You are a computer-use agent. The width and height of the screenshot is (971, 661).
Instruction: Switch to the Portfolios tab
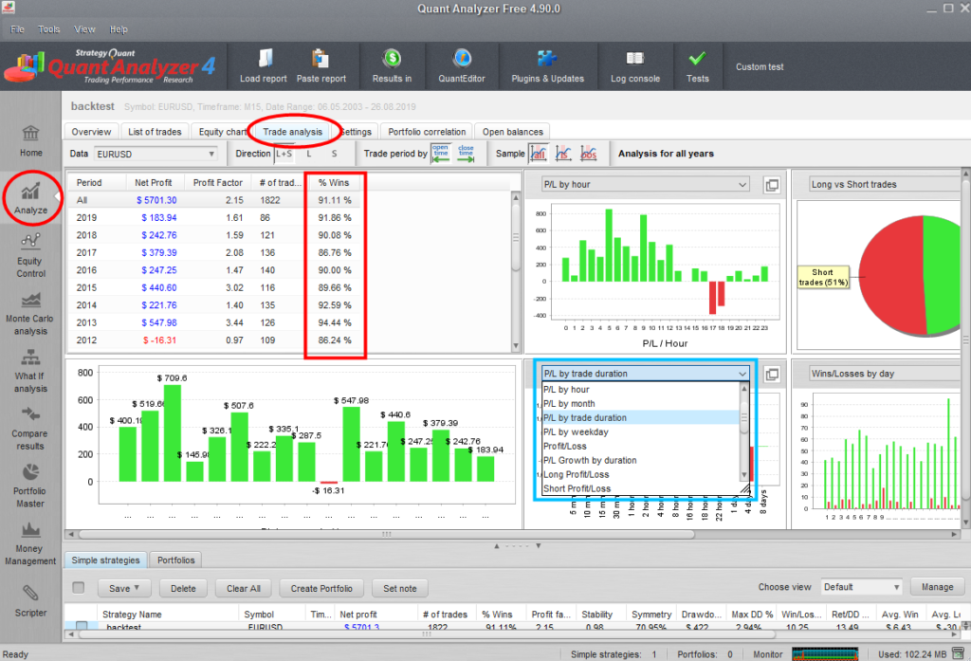pos(175,560)
